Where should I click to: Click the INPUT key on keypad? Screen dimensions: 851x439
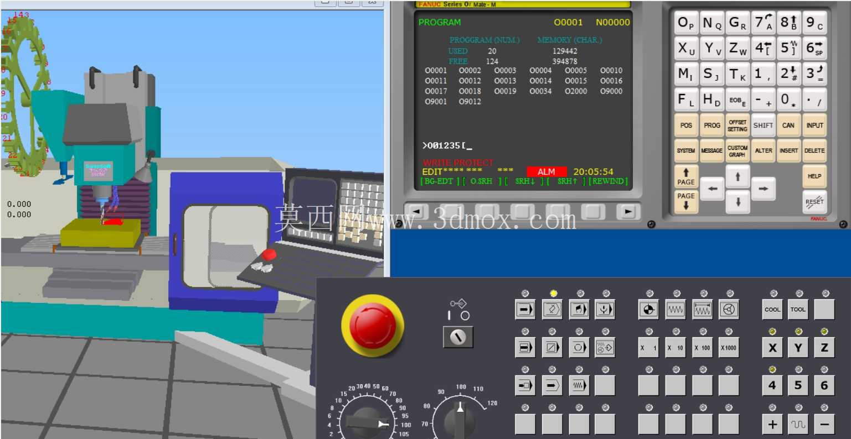pos(814,126)
